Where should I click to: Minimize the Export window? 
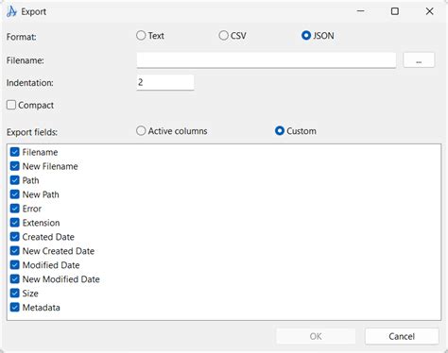(361, 11)
